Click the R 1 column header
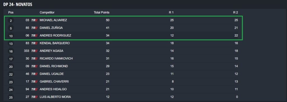Viewport: 287px width, 102px height. pos(171,12)
